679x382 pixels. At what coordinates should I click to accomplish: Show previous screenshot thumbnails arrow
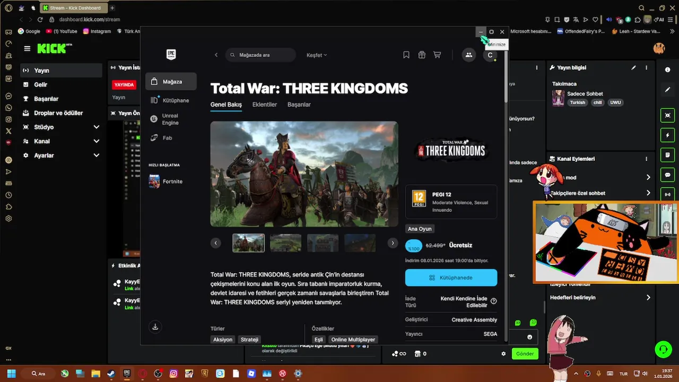(215, 243)
